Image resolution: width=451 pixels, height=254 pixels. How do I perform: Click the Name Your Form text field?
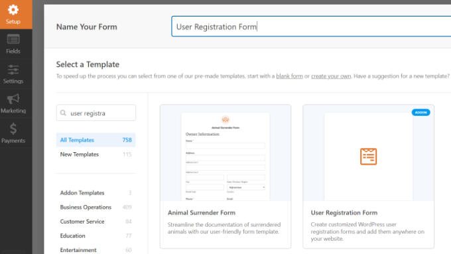pyautogui.click(x=311, y=26)
